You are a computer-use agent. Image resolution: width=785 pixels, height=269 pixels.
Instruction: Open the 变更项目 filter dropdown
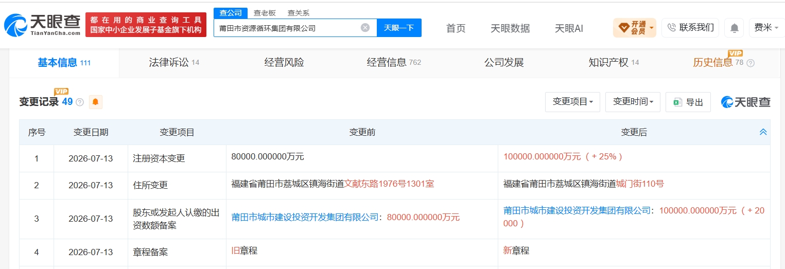[x=572, y=102]
